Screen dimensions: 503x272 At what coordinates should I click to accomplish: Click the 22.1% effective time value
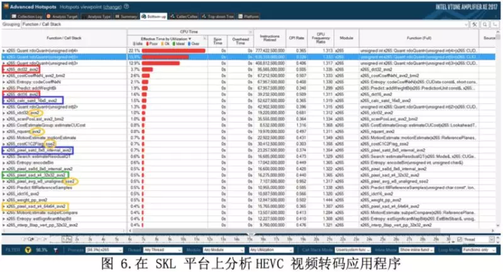pos(134,51)
